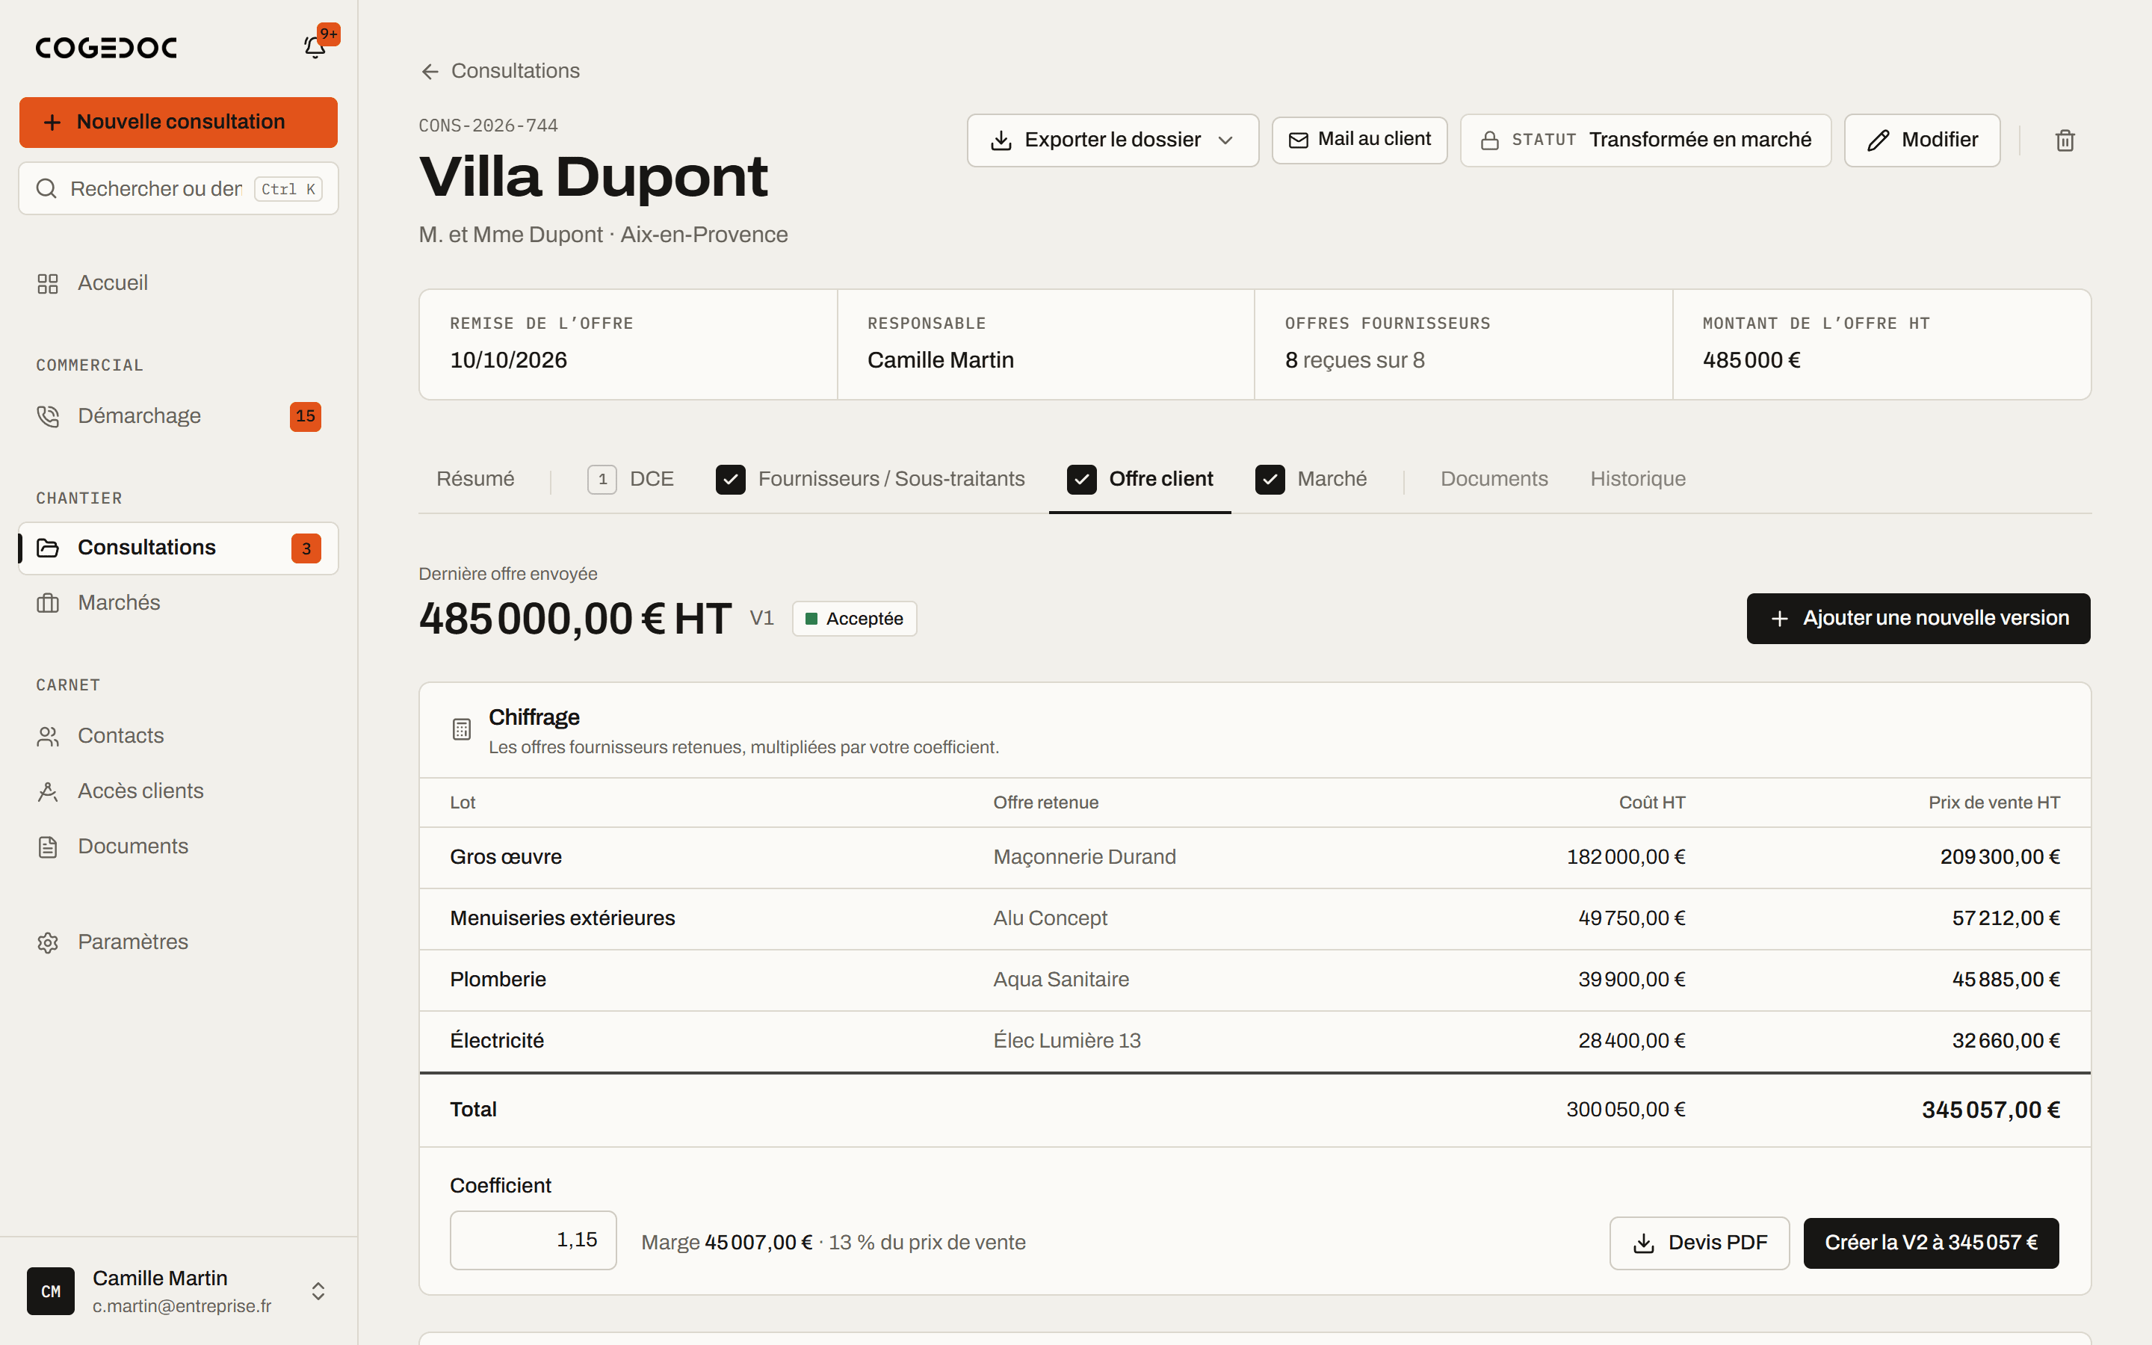Click the Gros œuvre lot row
The width and height of the screenshot is (2152, 1345).
pos(1255,858)
